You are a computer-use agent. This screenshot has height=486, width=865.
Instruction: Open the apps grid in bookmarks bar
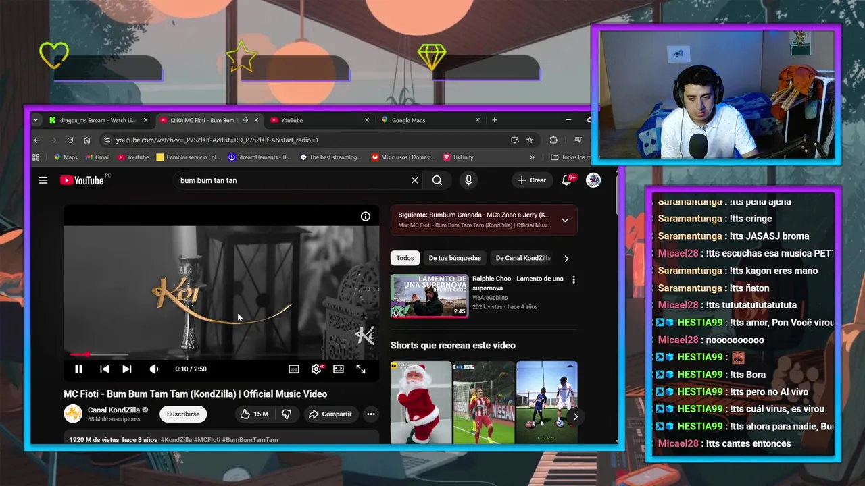pyautogui.click(x=36, y=157)
